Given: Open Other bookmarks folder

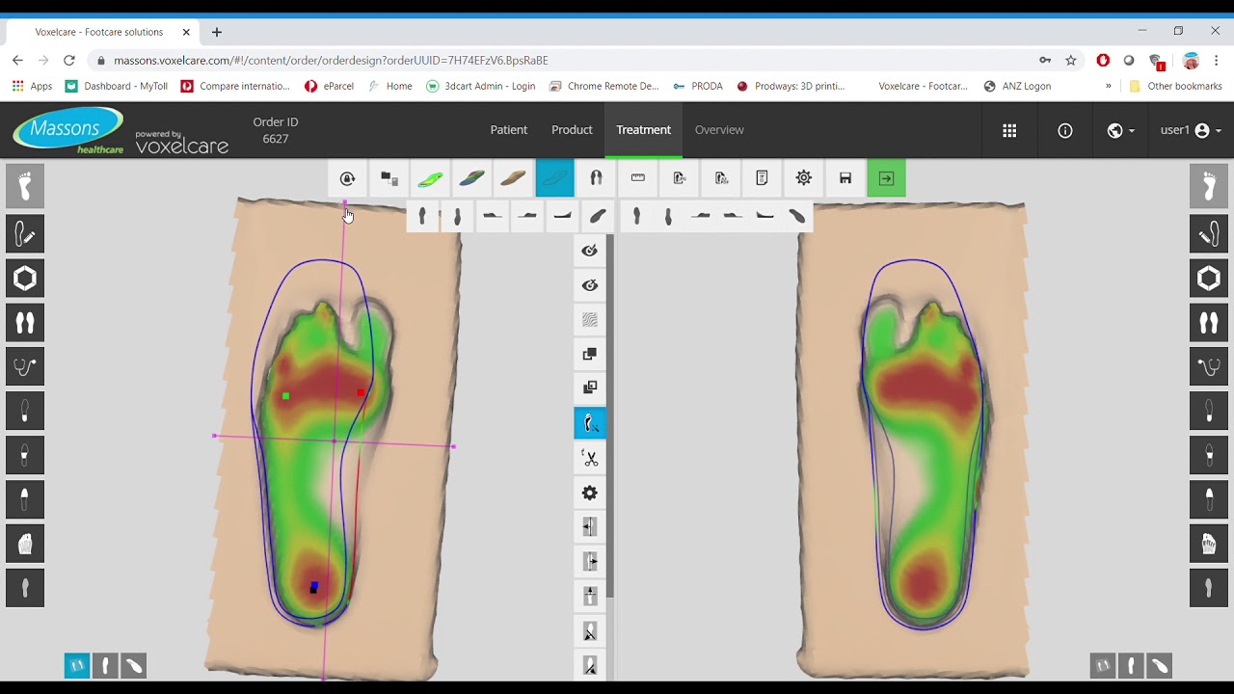Looking at the screenshot, I should pos(1175,86).
